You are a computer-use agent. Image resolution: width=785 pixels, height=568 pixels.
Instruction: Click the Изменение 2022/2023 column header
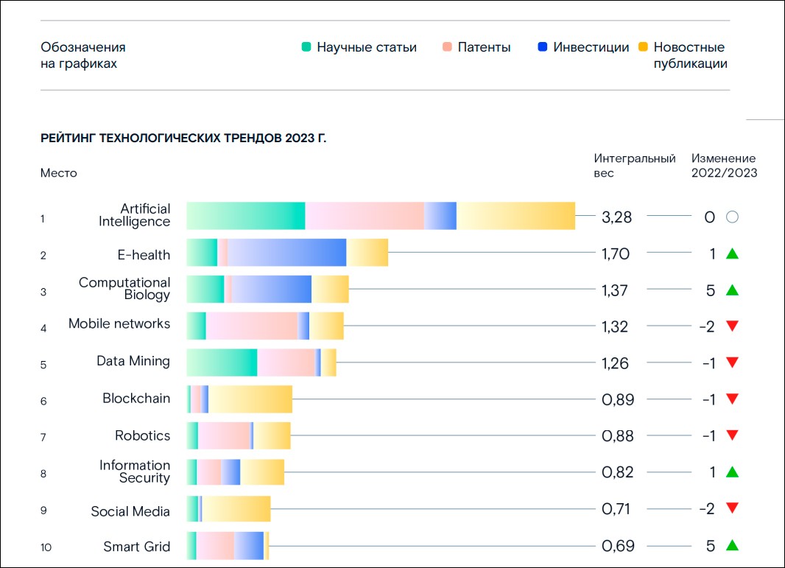(725, 166)
